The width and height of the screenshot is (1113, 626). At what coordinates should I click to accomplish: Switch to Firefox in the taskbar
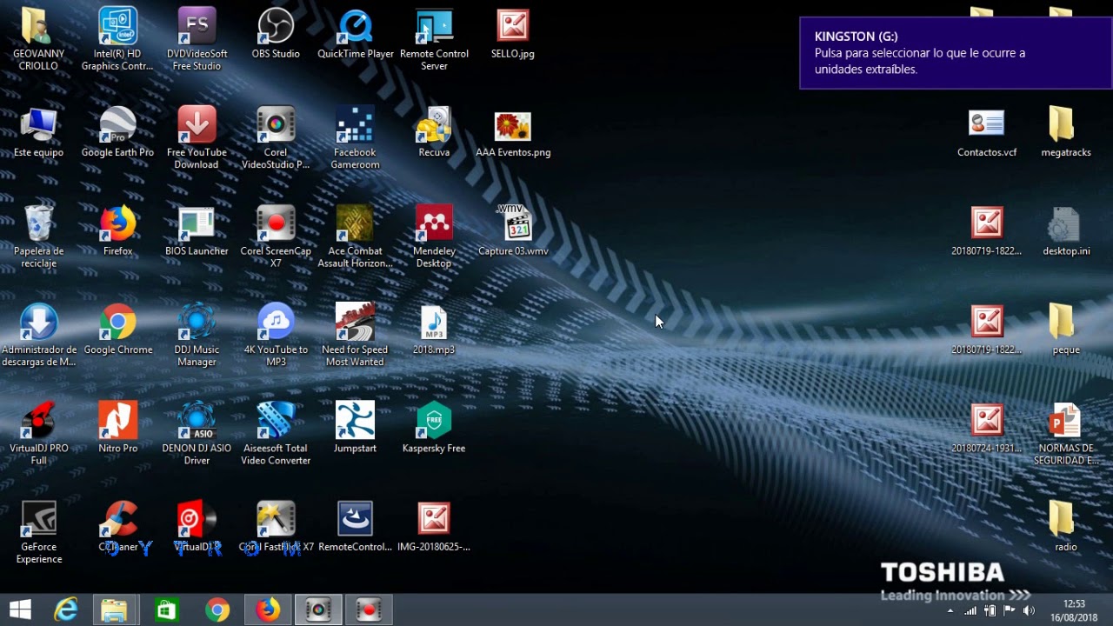268,610
